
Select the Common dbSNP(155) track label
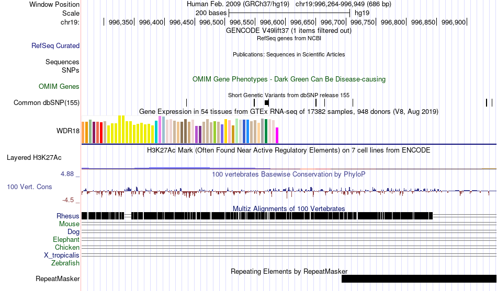click(x=47, y=102)
